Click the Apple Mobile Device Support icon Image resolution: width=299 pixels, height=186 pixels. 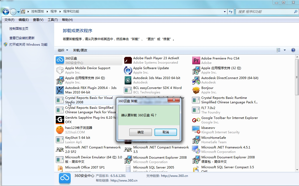[60, 70]
